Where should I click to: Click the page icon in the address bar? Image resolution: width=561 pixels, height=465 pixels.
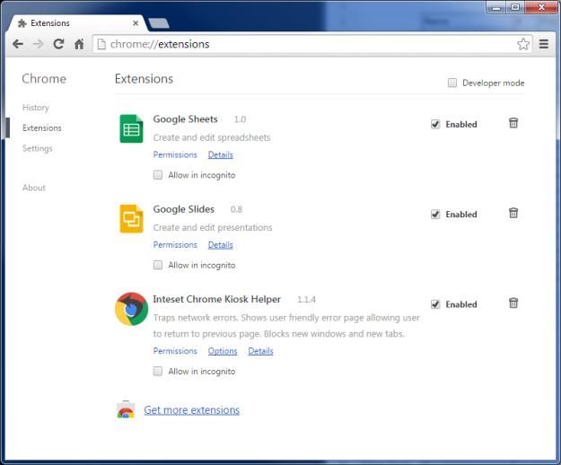click(101, 44)
